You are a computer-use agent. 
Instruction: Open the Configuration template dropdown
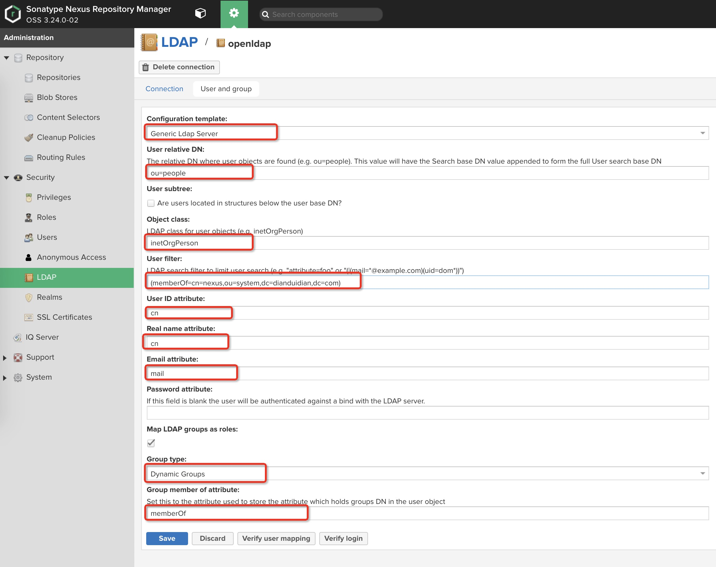(702, 133)
